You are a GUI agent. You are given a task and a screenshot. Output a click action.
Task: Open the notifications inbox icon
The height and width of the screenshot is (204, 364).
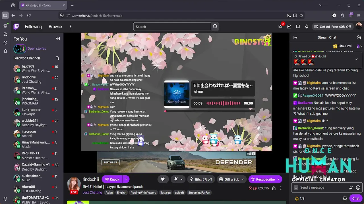[289, 27]
